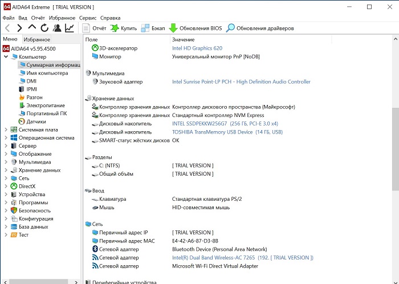Viewport: 399px width, 284px height.
Task: Click the Безопасность shield icon
Action: coord(14,210)
